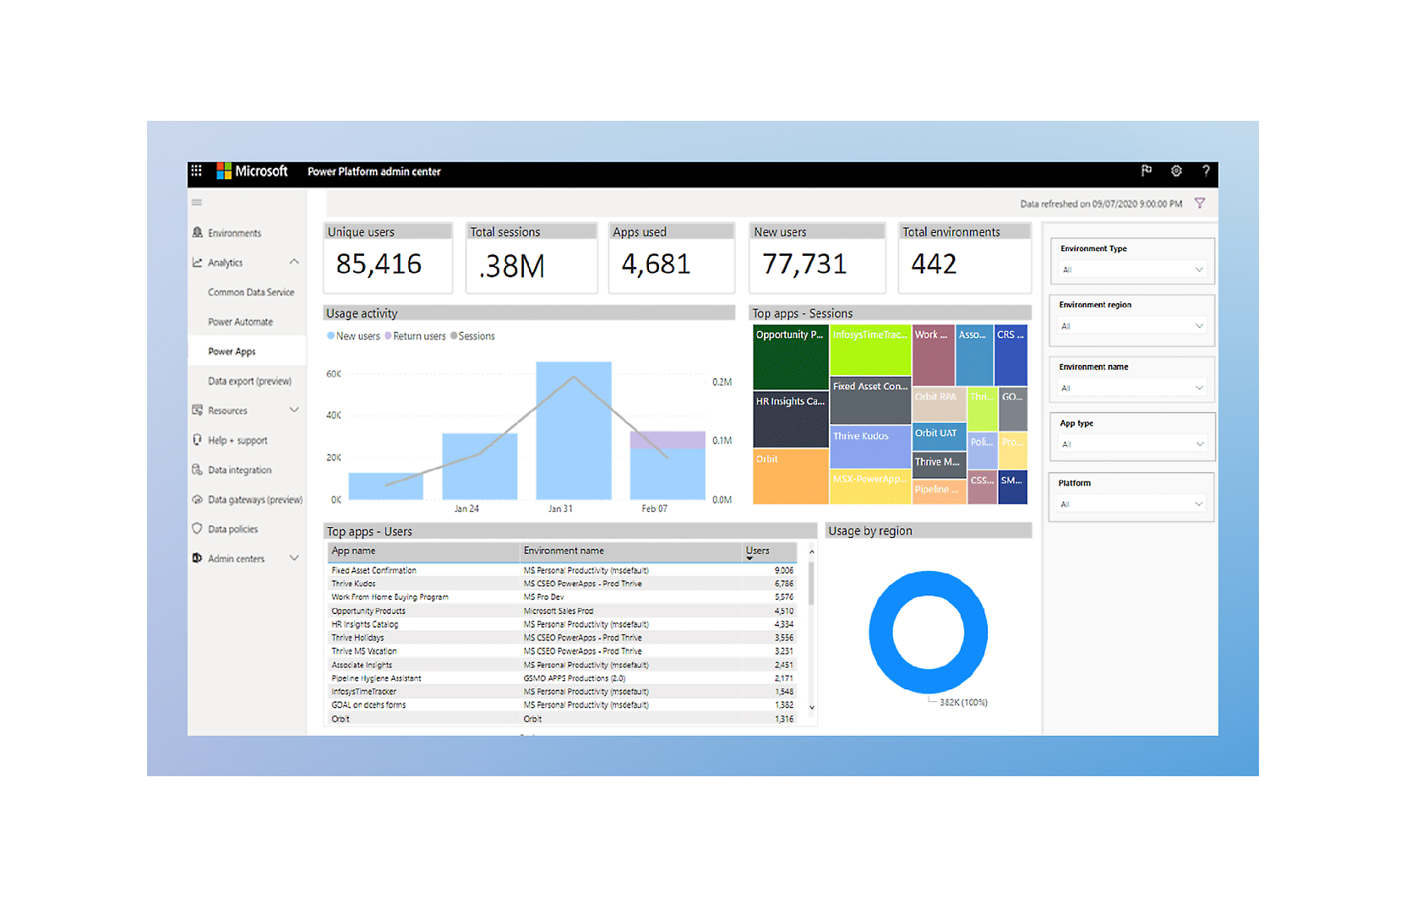Select the Thrive Kudos treemap tile
Image resolution: width=1406 pixels, height=897 pixels.
(869, 447)
